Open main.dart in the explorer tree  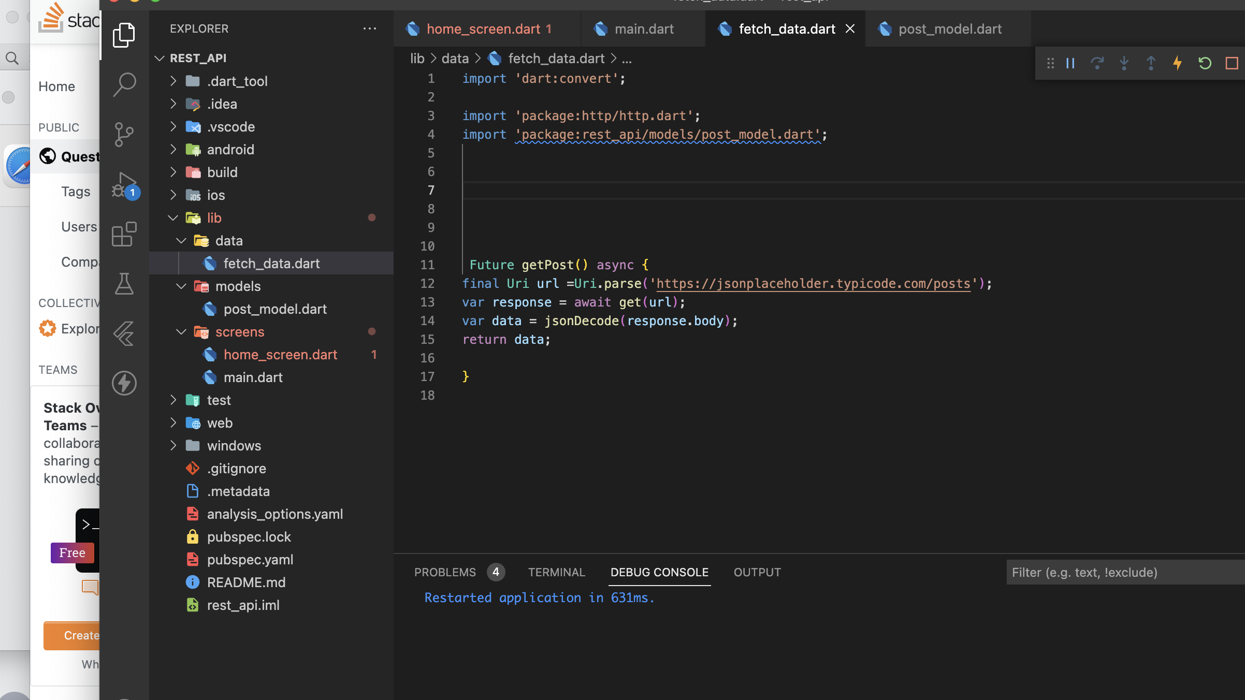[x=271, y=377]
